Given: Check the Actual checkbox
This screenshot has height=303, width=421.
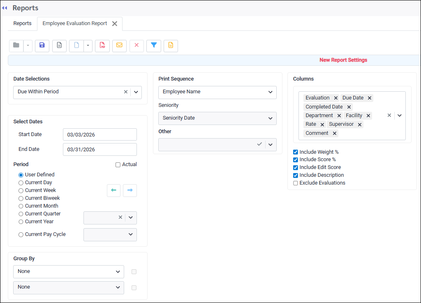Looking at the screenshot, I should click(x=118, y=165).
